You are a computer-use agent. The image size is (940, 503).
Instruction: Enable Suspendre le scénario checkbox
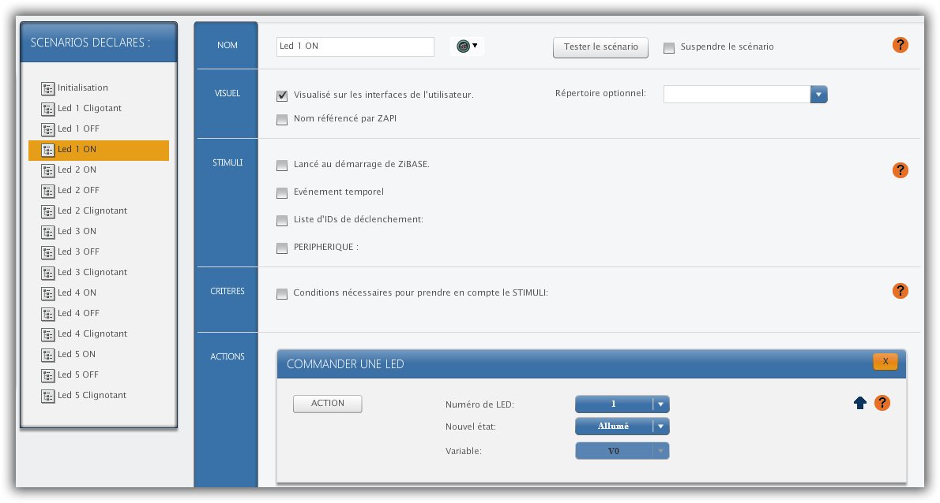(x=669, y=47)
